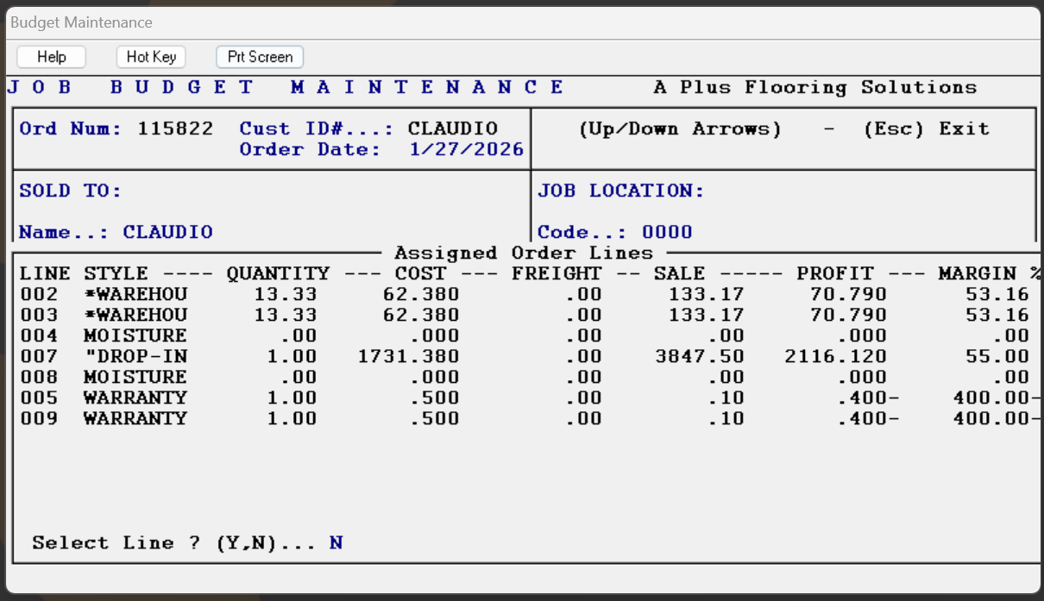
Task: Click sale value 3847.50
Action: (700, 356)
